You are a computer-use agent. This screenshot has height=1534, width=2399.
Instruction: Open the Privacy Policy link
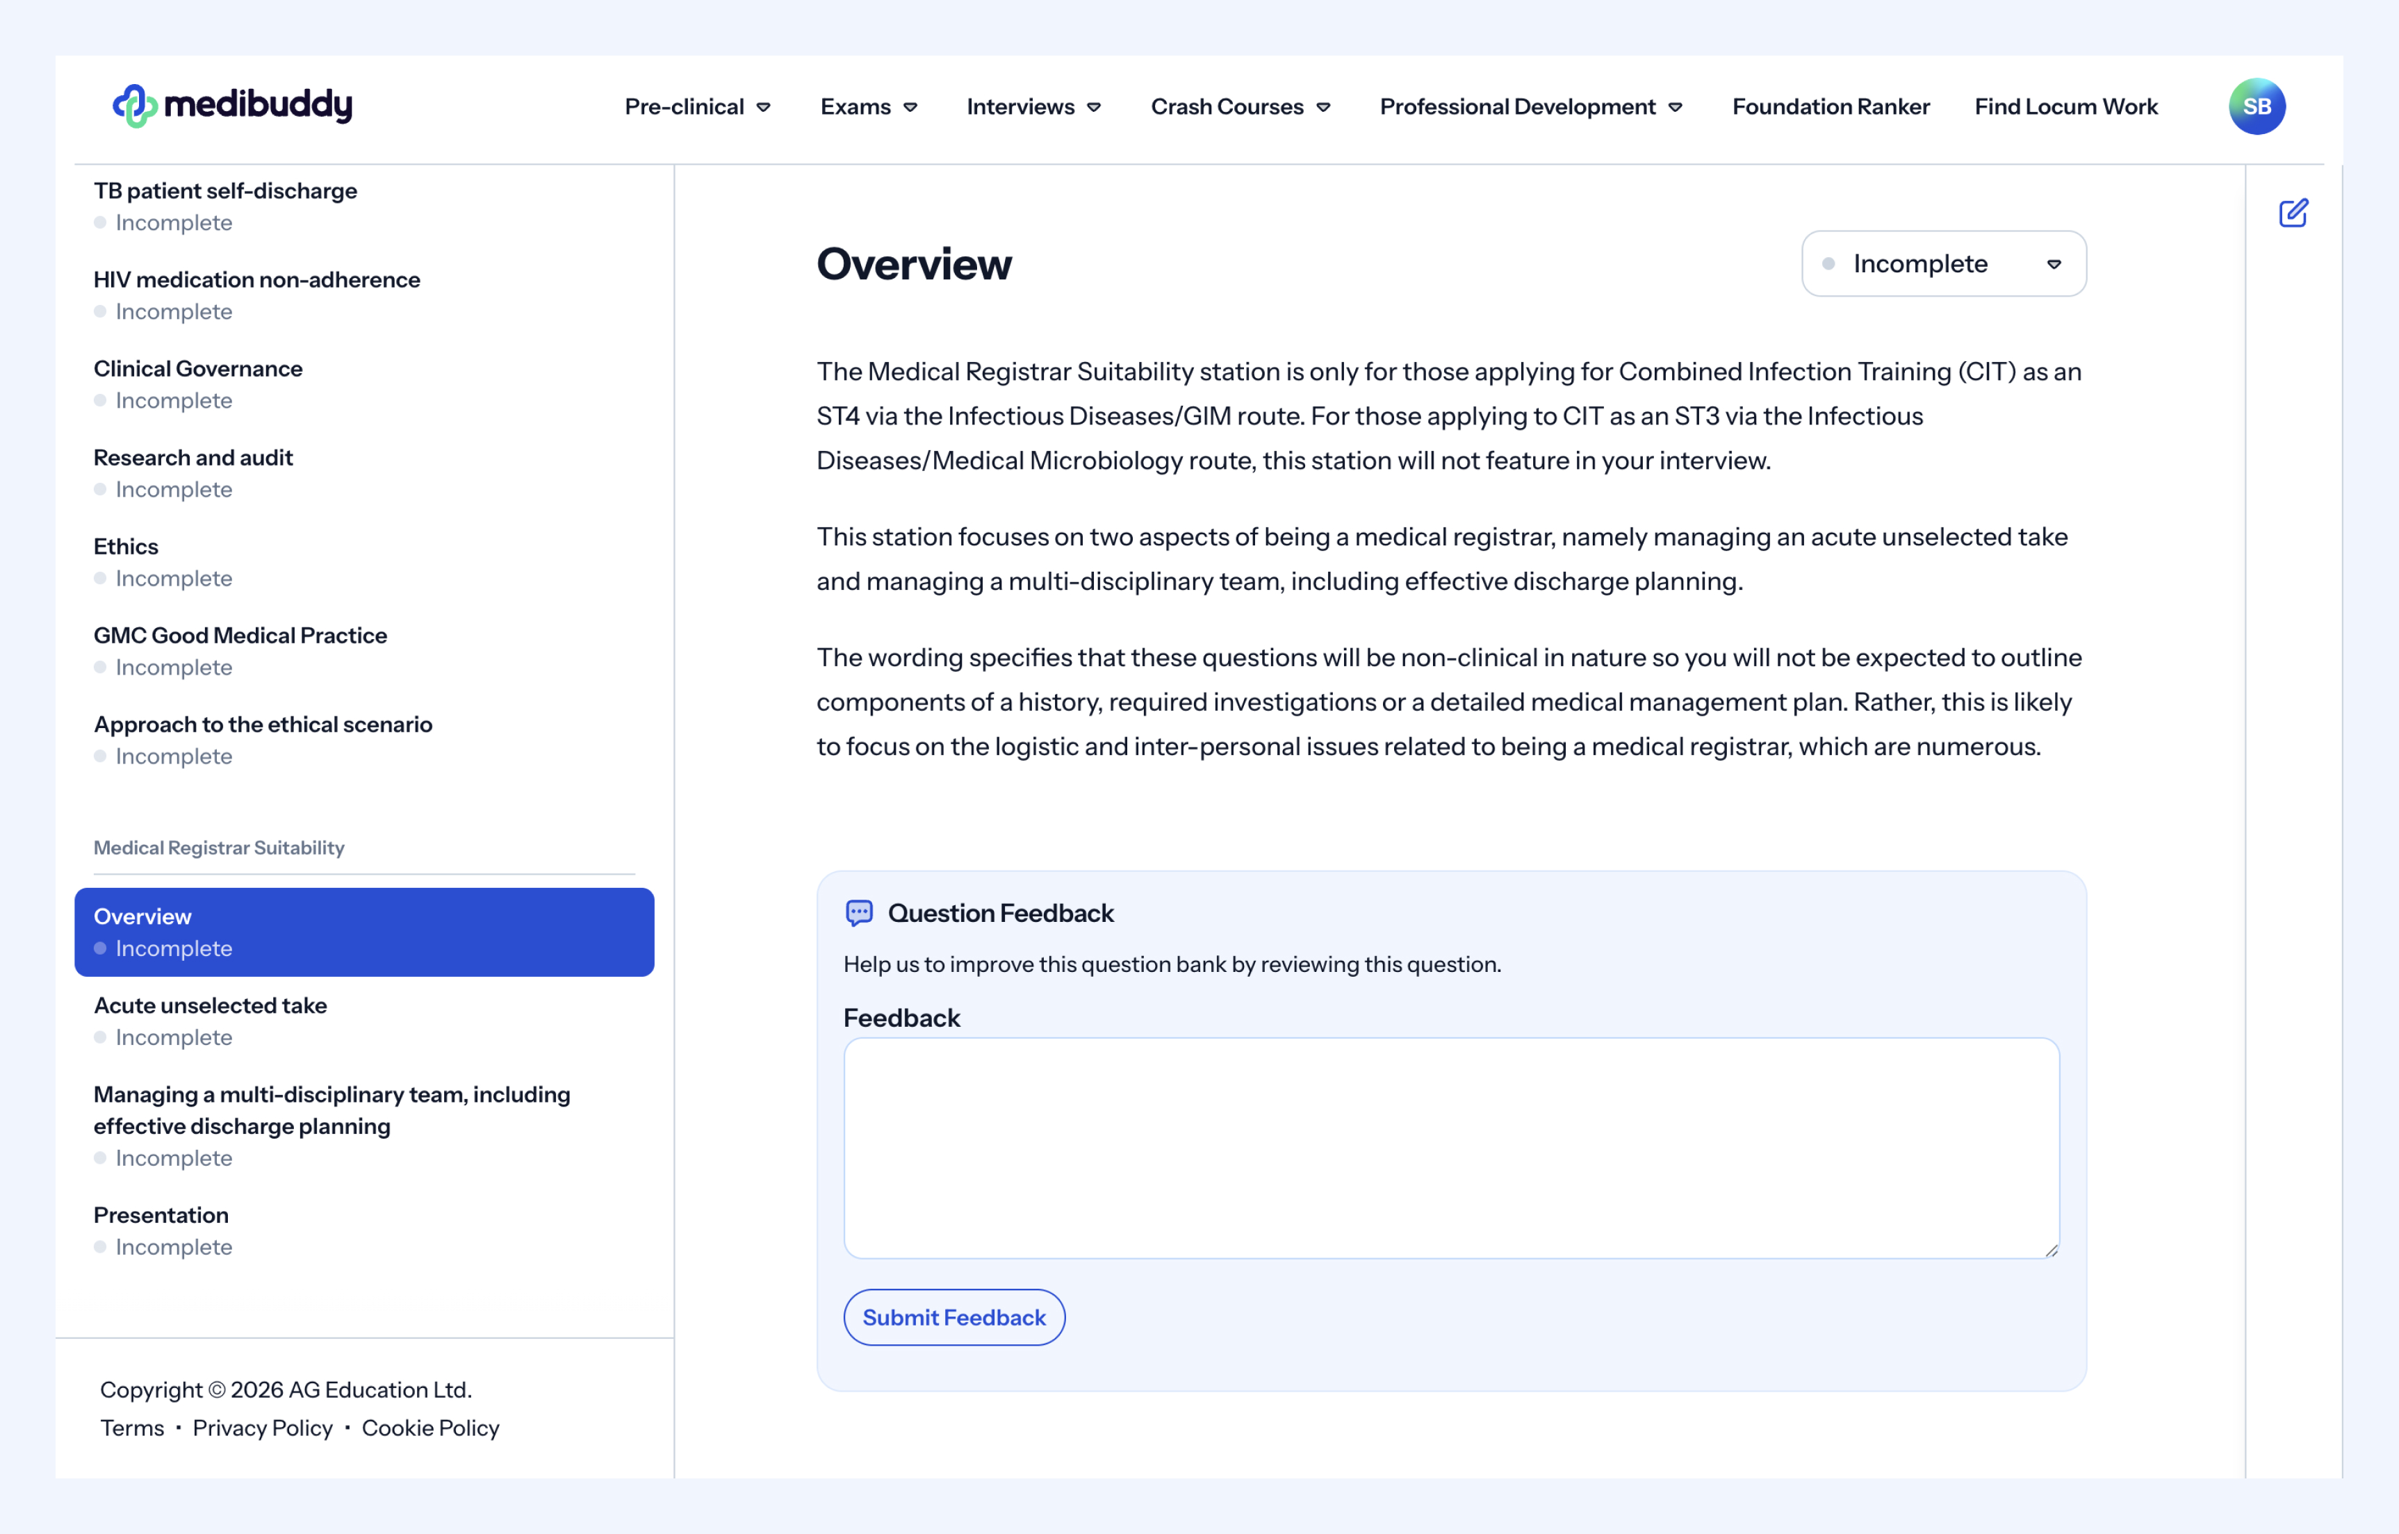click(x=262, y=1428)
